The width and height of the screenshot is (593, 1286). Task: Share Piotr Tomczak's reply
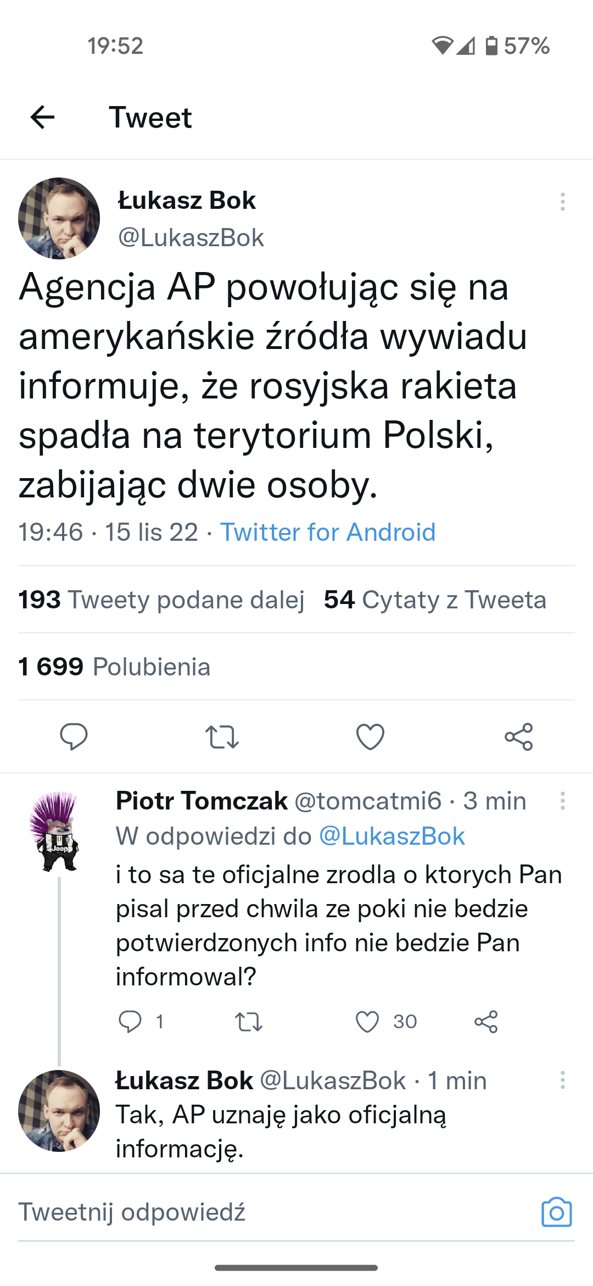click(x=486, y=1022)
